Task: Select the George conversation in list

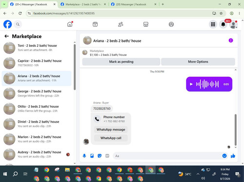Action: (x=37, y=93)
